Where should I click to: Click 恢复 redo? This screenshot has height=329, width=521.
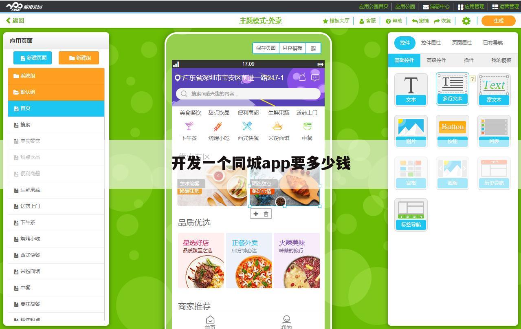tap(442, 21)
